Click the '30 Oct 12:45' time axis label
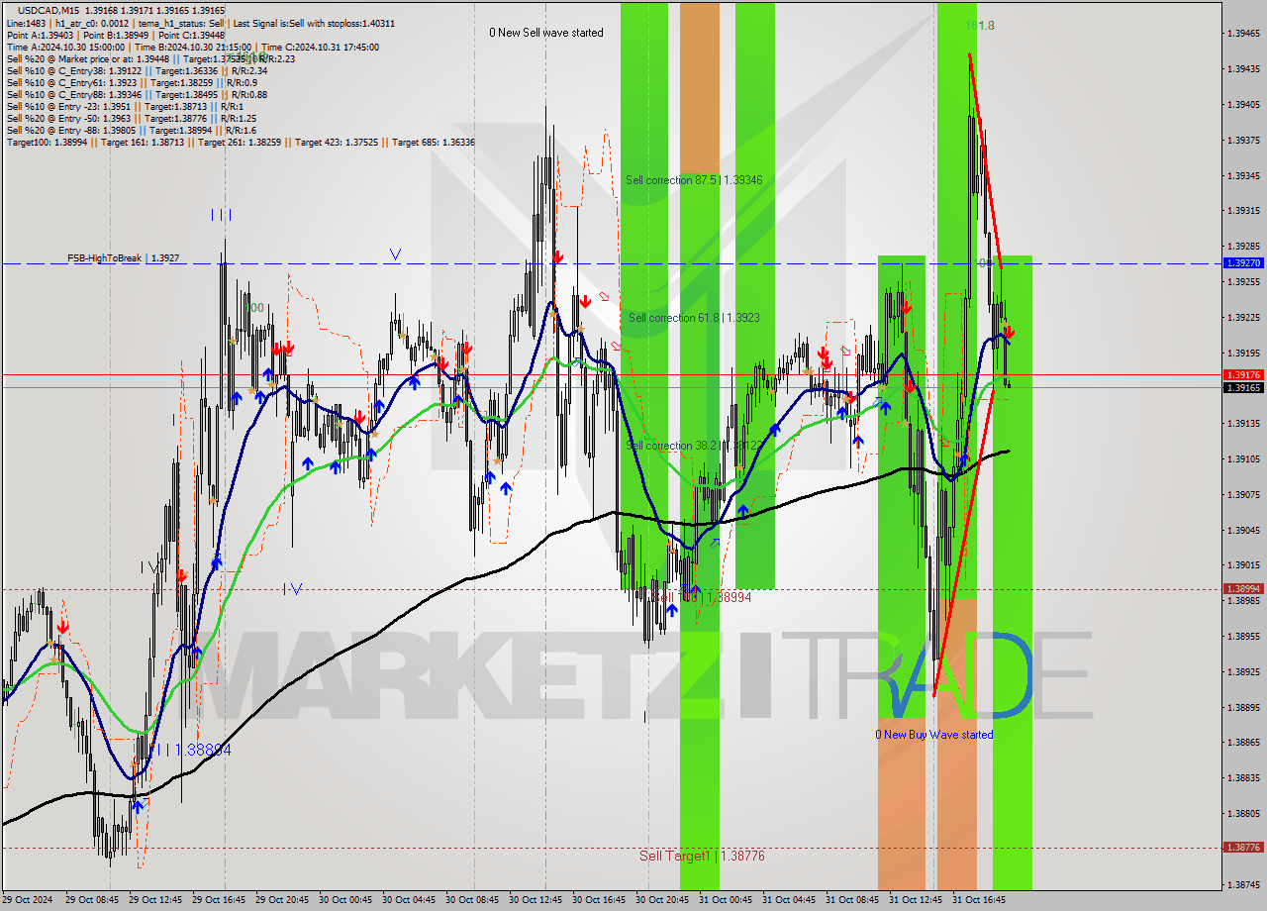1267x911 pixels. (x=536, y=900)
